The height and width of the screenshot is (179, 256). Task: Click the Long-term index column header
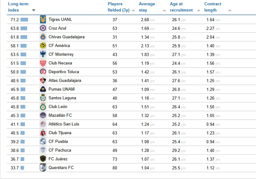point(17,7)
